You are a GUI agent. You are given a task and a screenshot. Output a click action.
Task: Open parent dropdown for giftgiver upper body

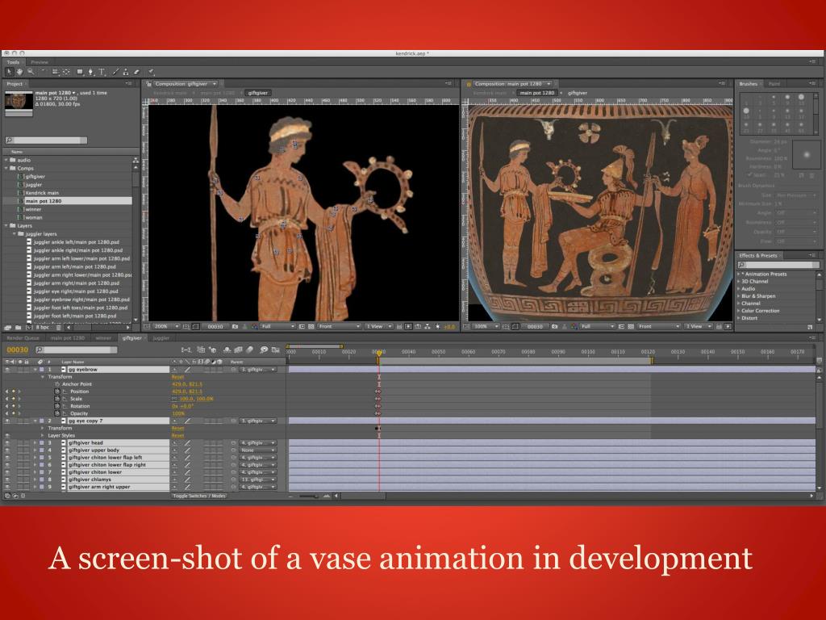click(x=258, y=450)
